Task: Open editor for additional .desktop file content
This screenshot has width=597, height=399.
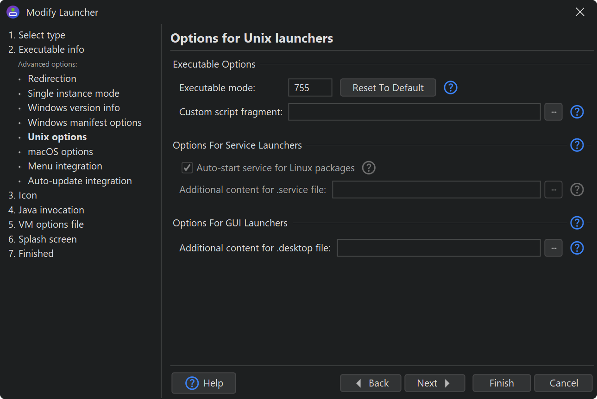Action: [553, 248]
